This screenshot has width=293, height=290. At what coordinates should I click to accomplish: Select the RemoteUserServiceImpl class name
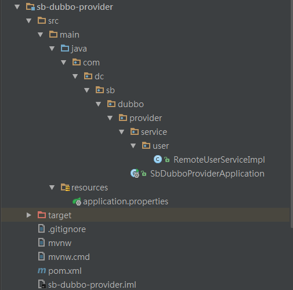(219, 160)
